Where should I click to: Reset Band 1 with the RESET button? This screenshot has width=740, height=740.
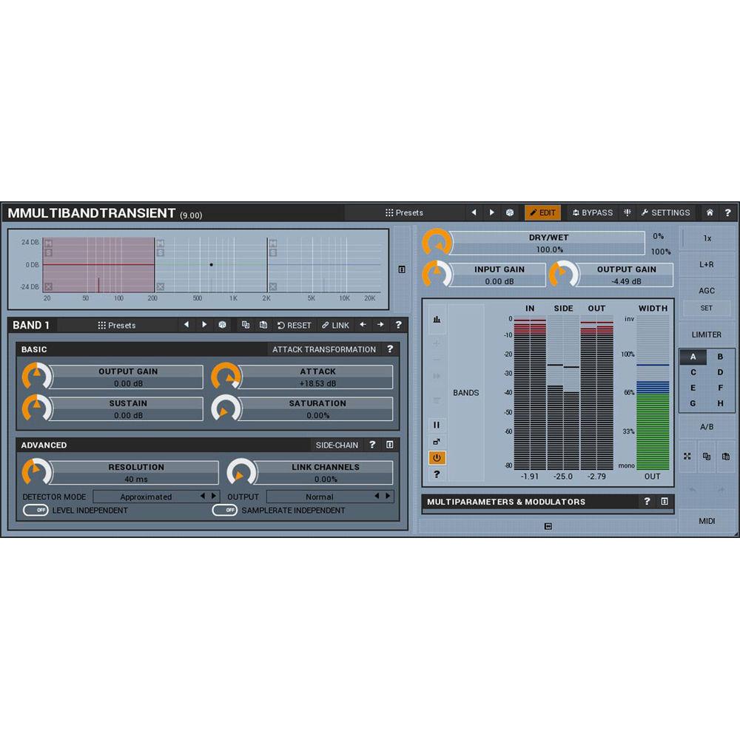pos(295,325)
